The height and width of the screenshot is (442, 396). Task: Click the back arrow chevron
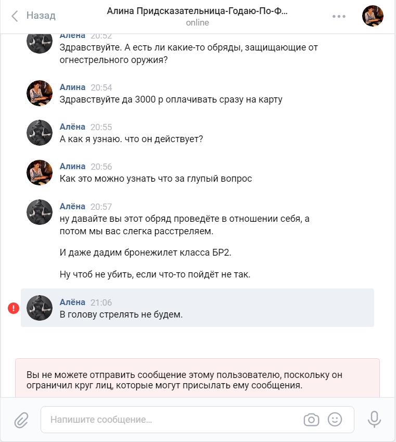pyautogui.click(x=15, y=16)
